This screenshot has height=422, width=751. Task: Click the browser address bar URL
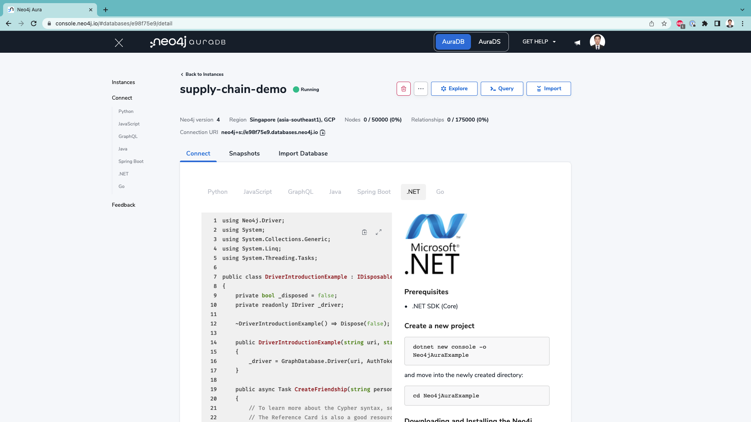click(x=114, y=23)
